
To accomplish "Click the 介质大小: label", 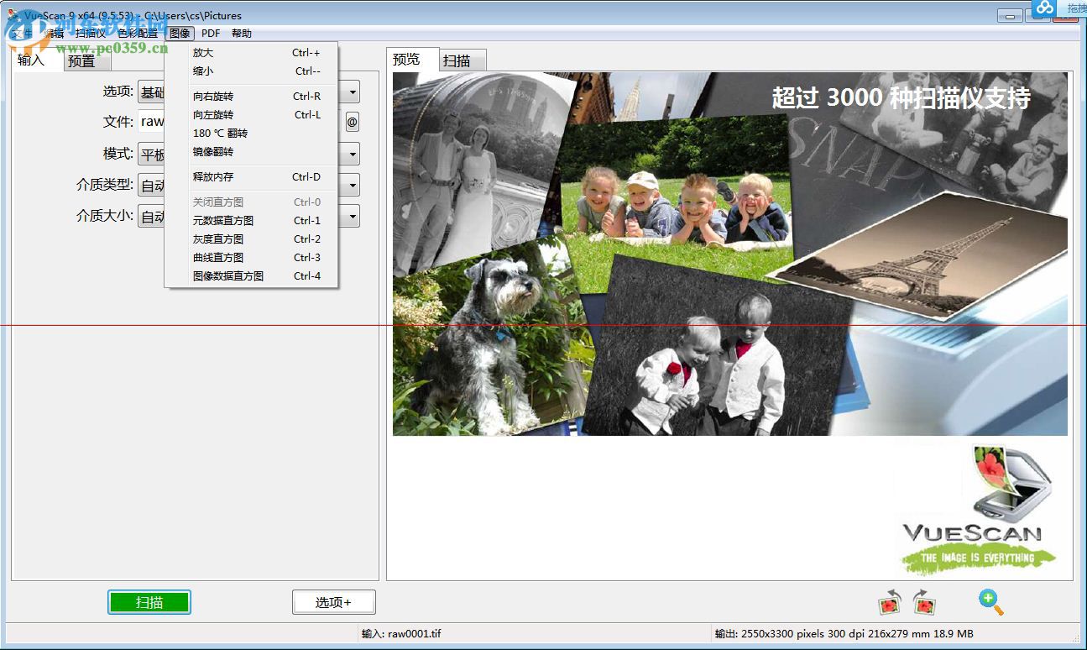I will (105, 216).
